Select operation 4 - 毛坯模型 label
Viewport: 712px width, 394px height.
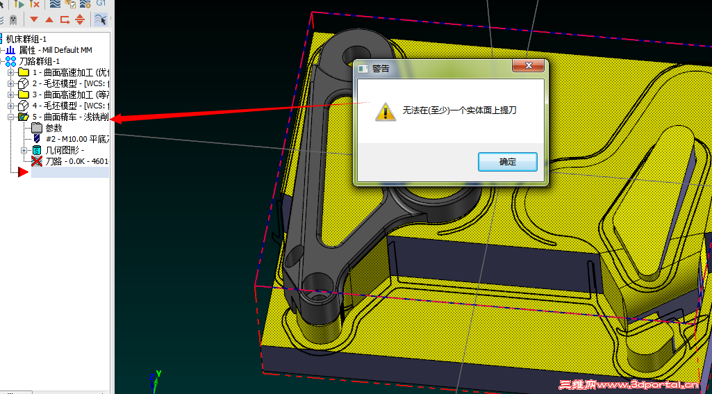point(70,106)
